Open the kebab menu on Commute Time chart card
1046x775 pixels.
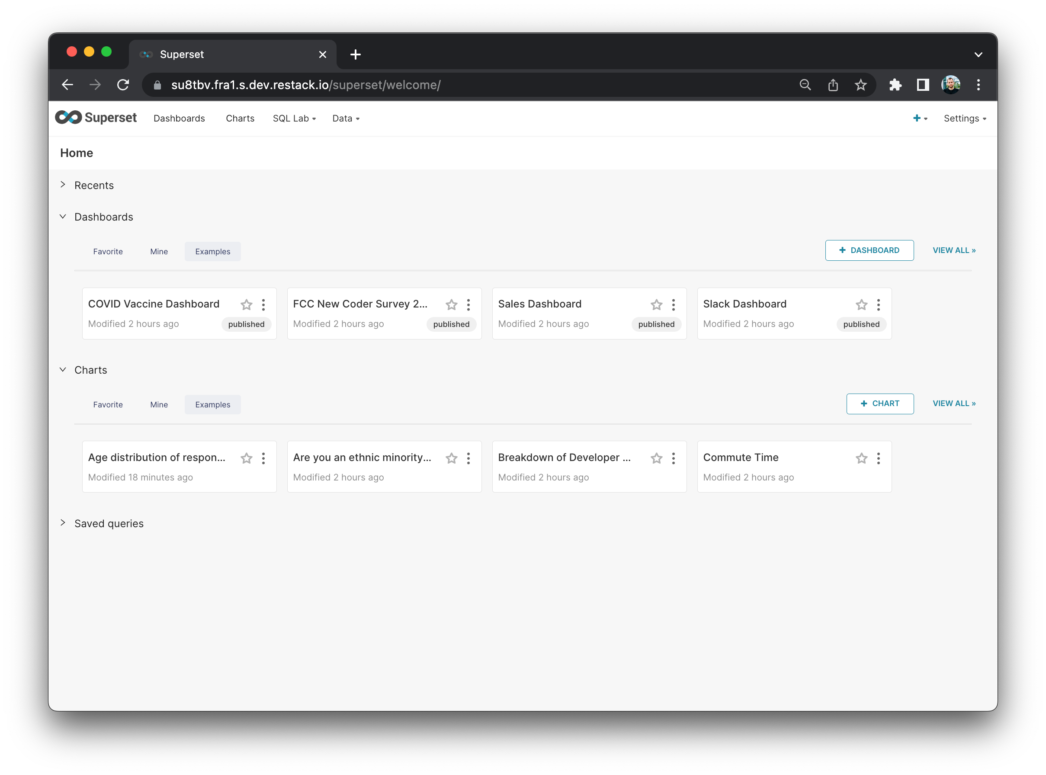click(878, 458)
